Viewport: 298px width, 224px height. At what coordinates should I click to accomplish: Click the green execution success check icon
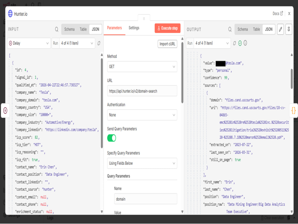pos(240,43)
